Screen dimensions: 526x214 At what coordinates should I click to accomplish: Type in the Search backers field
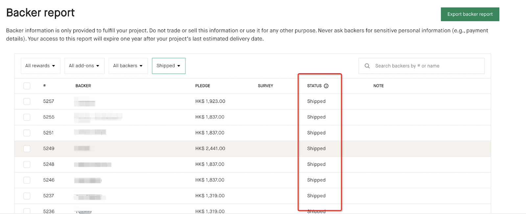coord(427,66)
